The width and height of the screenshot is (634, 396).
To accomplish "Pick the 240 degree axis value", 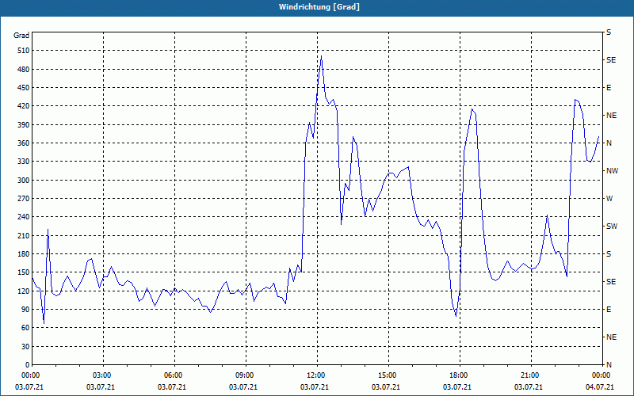I will tap(24, 217).
